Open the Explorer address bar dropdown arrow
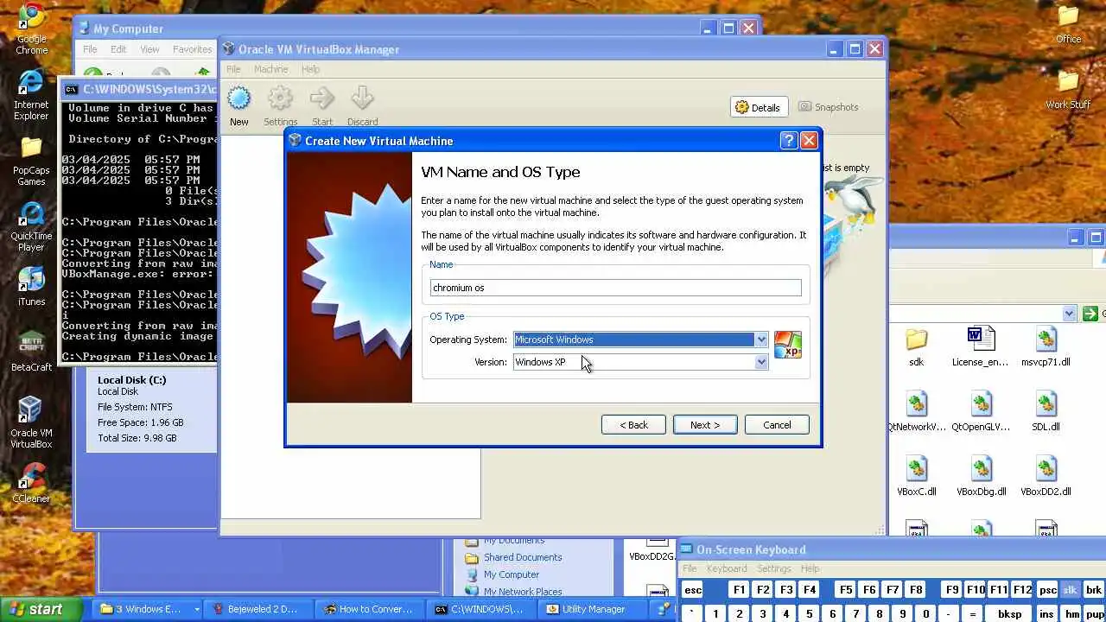The width and height of the screenshot is (1106, 622). point(1069,314)
